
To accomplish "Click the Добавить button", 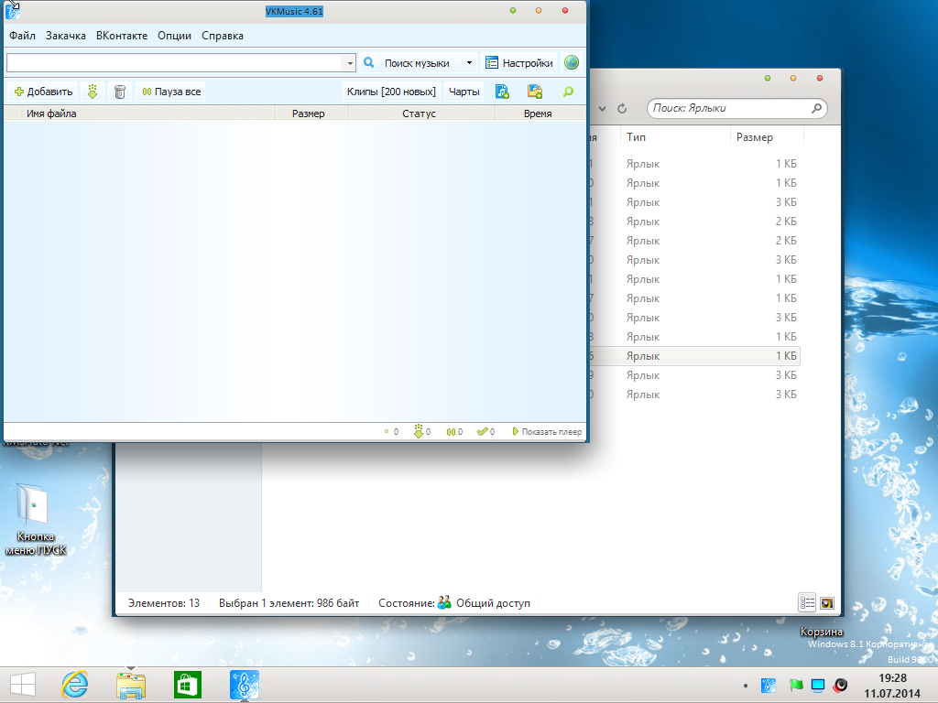I will (x=43, y=92).
